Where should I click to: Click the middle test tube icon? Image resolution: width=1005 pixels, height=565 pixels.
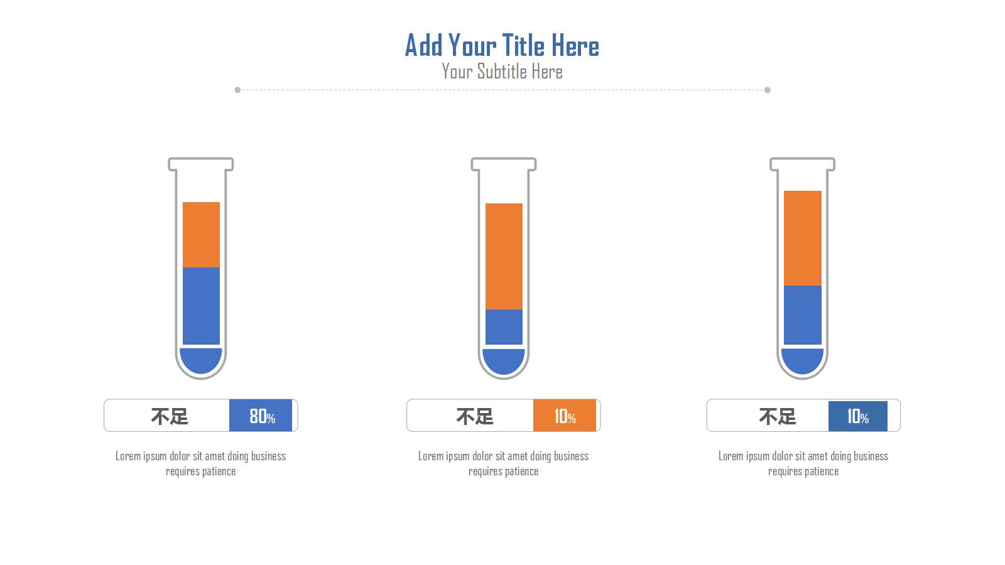[504, 269]
